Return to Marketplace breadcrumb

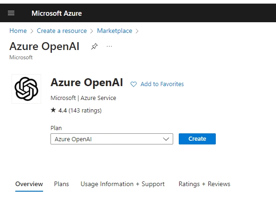click(114, 31)
